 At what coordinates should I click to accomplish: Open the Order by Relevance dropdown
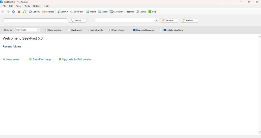tap(28, 30)
